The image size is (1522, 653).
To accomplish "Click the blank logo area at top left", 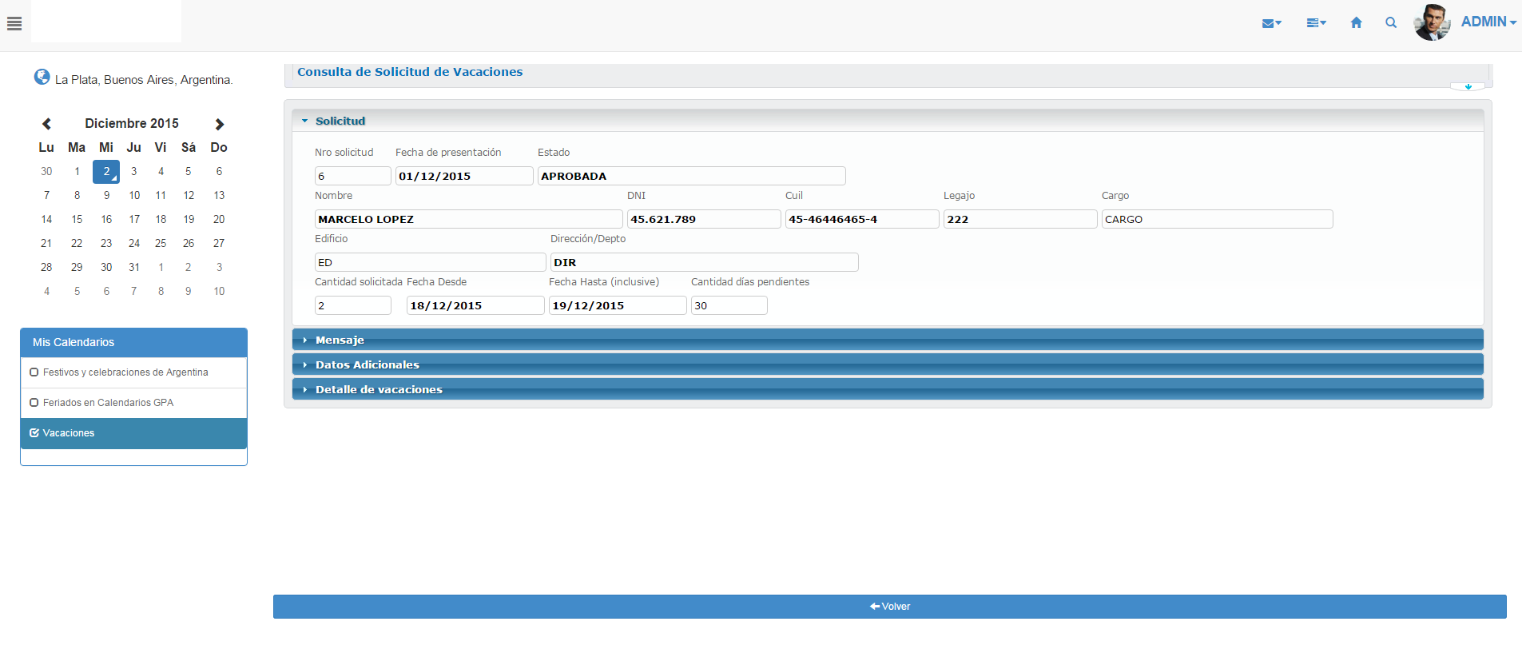I will coord(106,21).
